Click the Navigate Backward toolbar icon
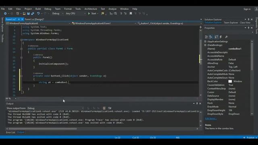Viewport: 258px width, 145px height. [x=5, y=13]
